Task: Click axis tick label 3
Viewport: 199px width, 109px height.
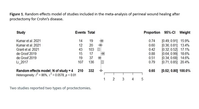Action: pos(123,79)
